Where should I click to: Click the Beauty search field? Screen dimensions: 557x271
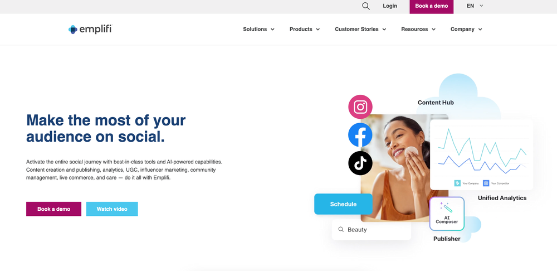(371, 230)
